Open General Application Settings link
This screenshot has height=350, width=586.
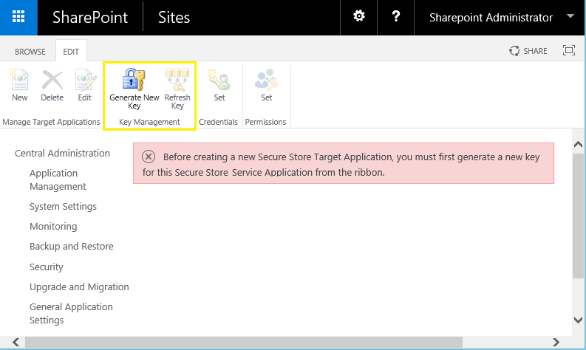click(x=71, y=313)
